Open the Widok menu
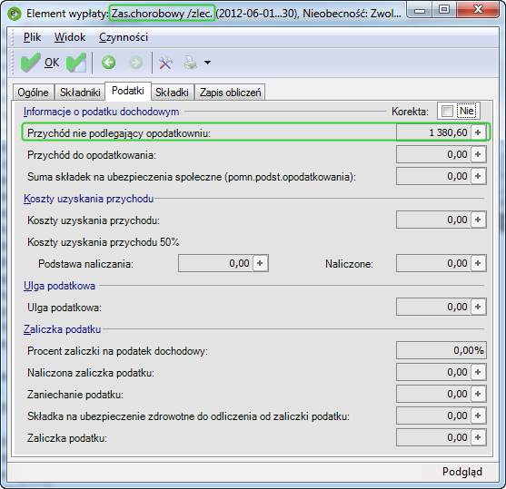 (70, 37)
